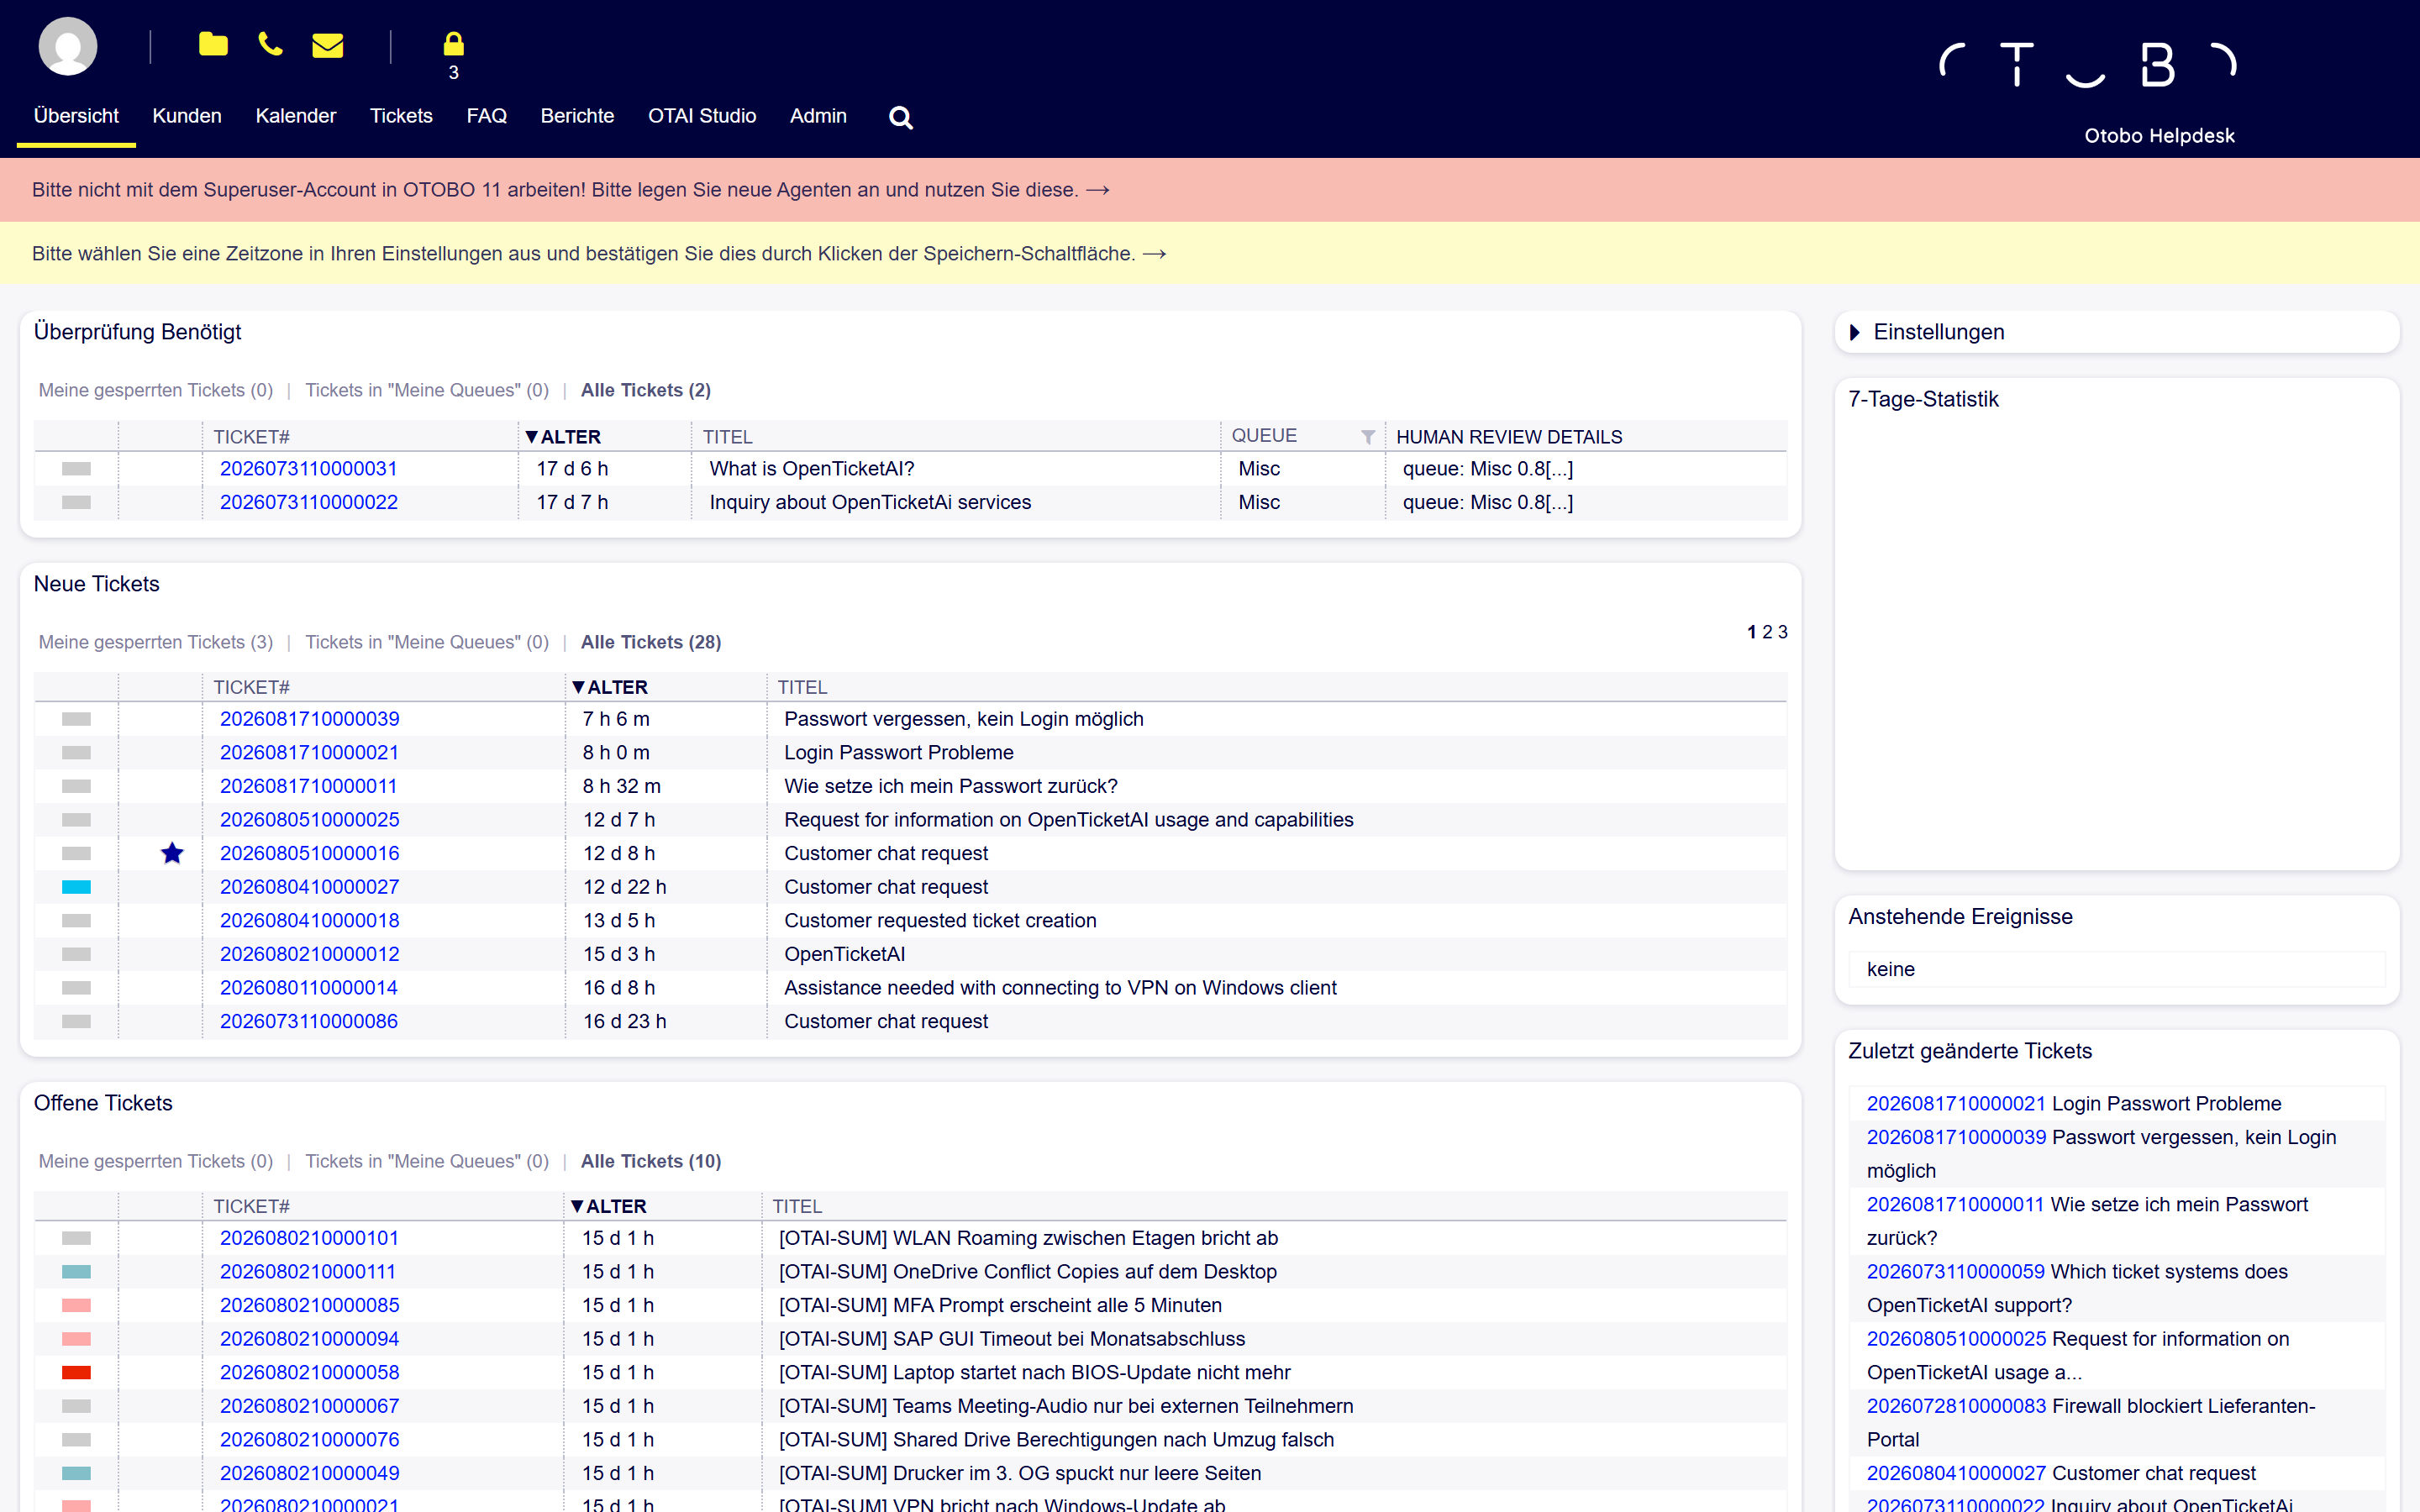The width and height of the screenshot is (2420, 1512).
Task: Click TICKET# column header in Neue Tickets
Action: pos(252,687)
